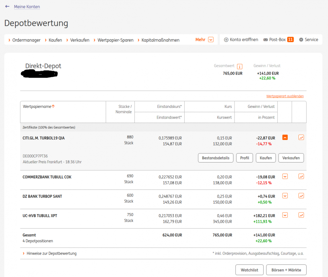
Task: Expand the COMMERZBANK TUBULL COK row
Action: tap(285, 176)
